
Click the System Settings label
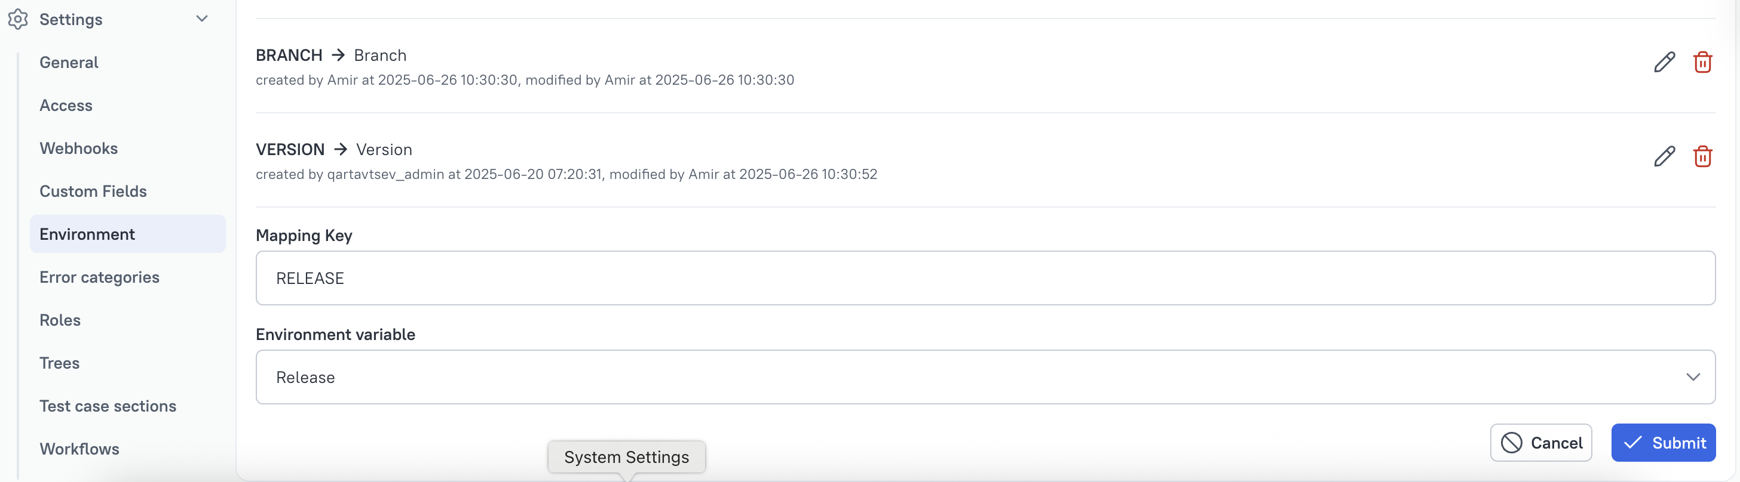click(626, 457)
